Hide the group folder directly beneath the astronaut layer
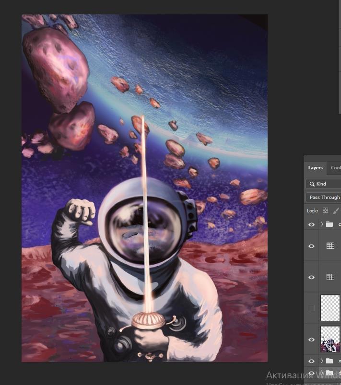The image size is (341, 385). [x=311, y=361]
